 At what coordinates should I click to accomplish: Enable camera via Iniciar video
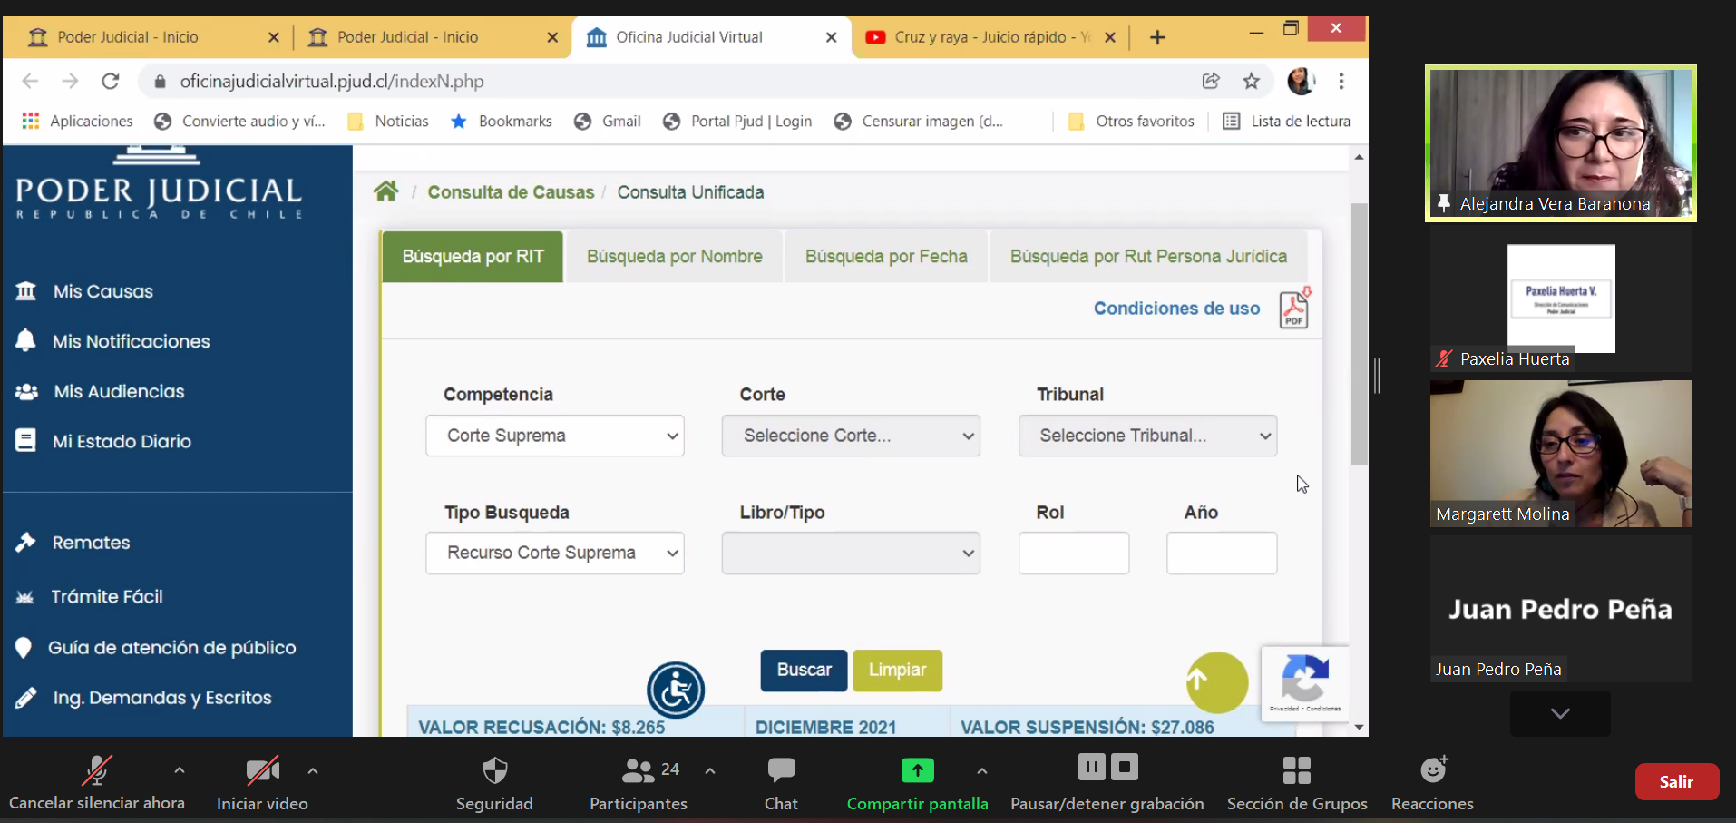262,782
